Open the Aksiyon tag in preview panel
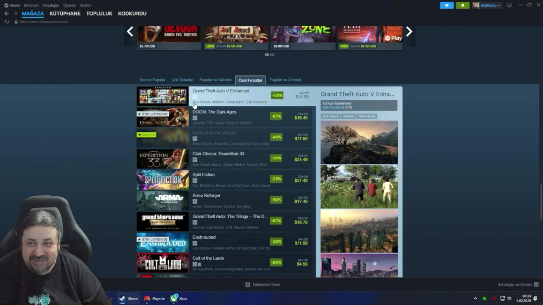The width and height of the screenshot is (543, 305). point(348,116)
